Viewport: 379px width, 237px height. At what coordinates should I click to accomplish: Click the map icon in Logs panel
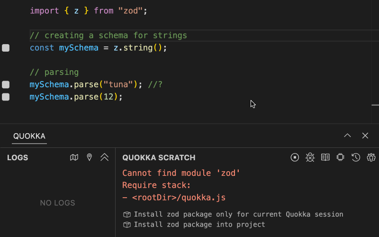(74, 157)
